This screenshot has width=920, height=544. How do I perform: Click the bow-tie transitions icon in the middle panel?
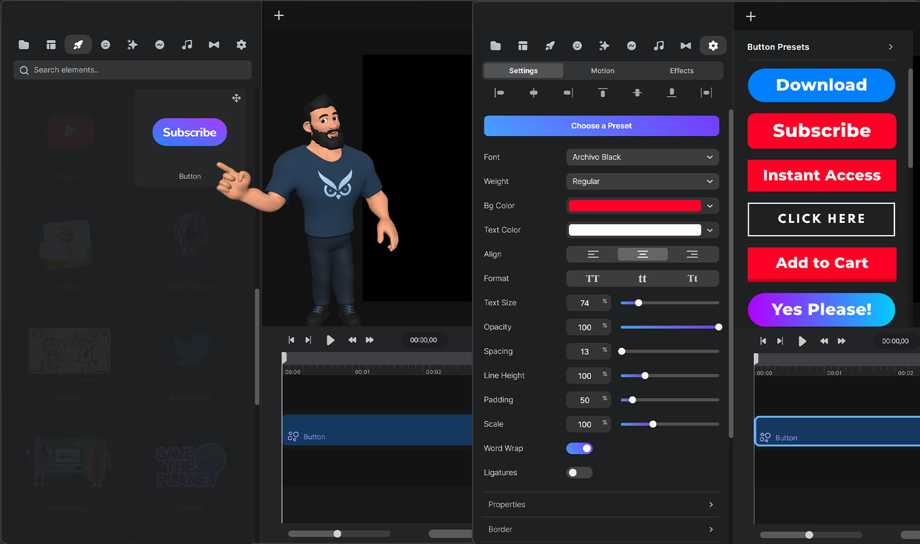(686, 46)
